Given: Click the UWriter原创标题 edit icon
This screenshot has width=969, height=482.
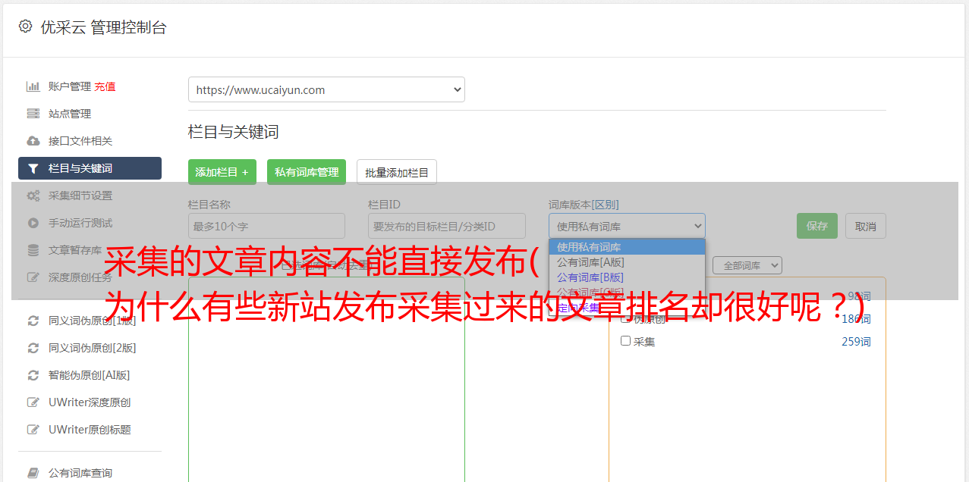Looking at the screenshot, I should [33, 430].
